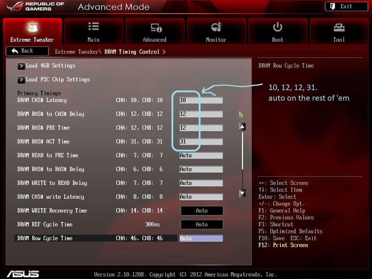
Task: Open DRAM REF Cycle Time Auto dropdown
Action: click(x=202, y=225)
